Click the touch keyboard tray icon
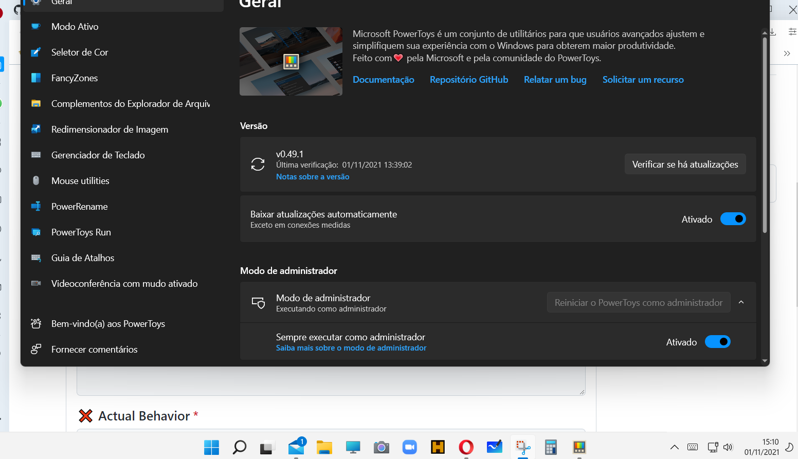This screenshot has width=798, height=459. (x=693, y=447)
